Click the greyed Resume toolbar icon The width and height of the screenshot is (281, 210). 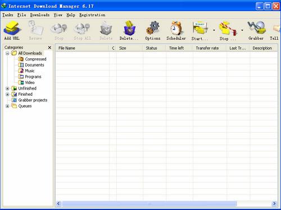(x=35, y=29)
